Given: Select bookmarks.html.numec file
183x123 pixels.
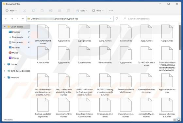Looking at the screenshot, I should (x=64, y=108).
